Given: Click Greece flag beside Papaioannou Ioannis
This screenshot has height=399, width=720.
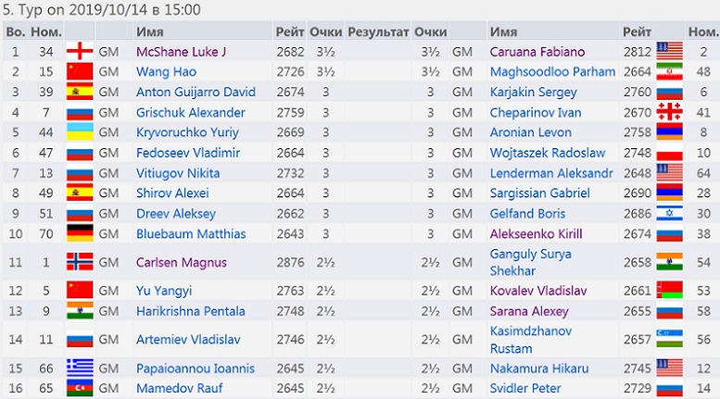Looking at the screenshot, I should (x=80, y=368).
